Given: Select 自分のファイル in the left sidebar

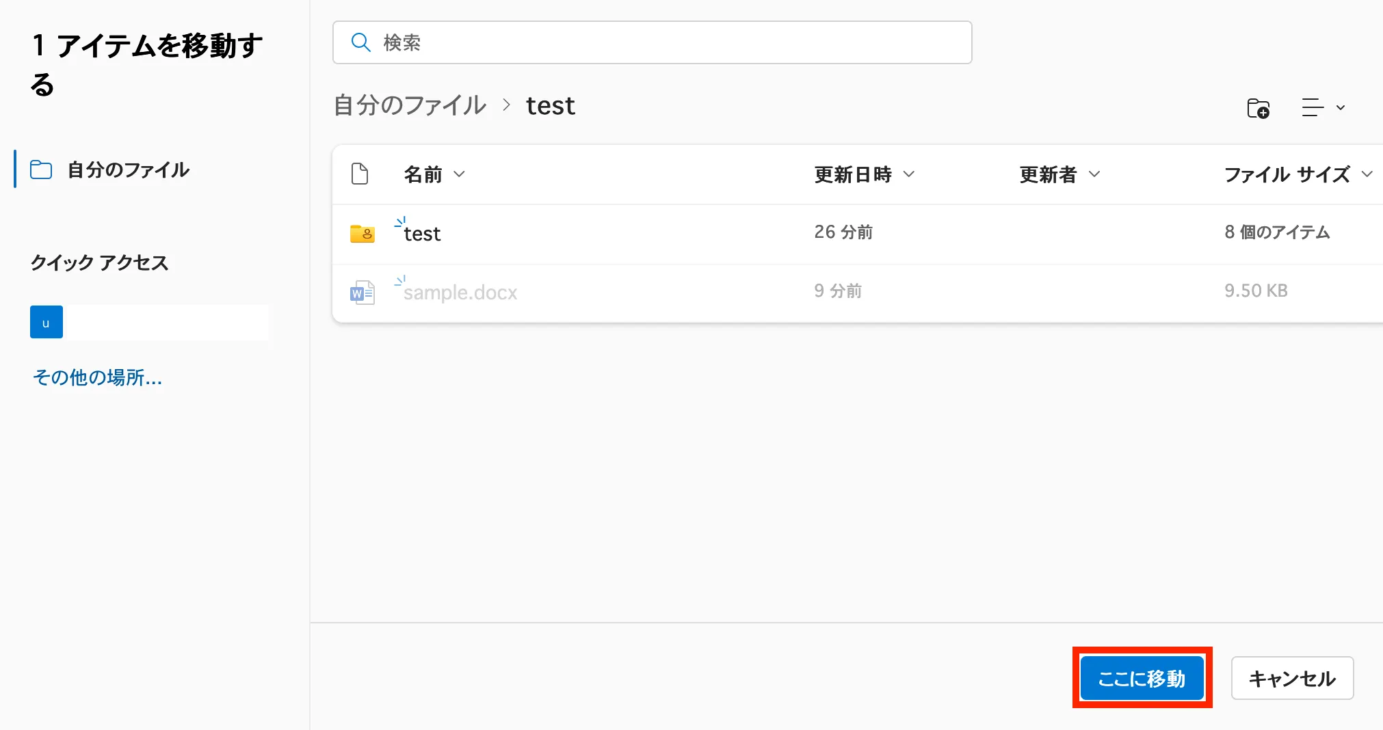Looking at the screenshot, I should (128, 170).
